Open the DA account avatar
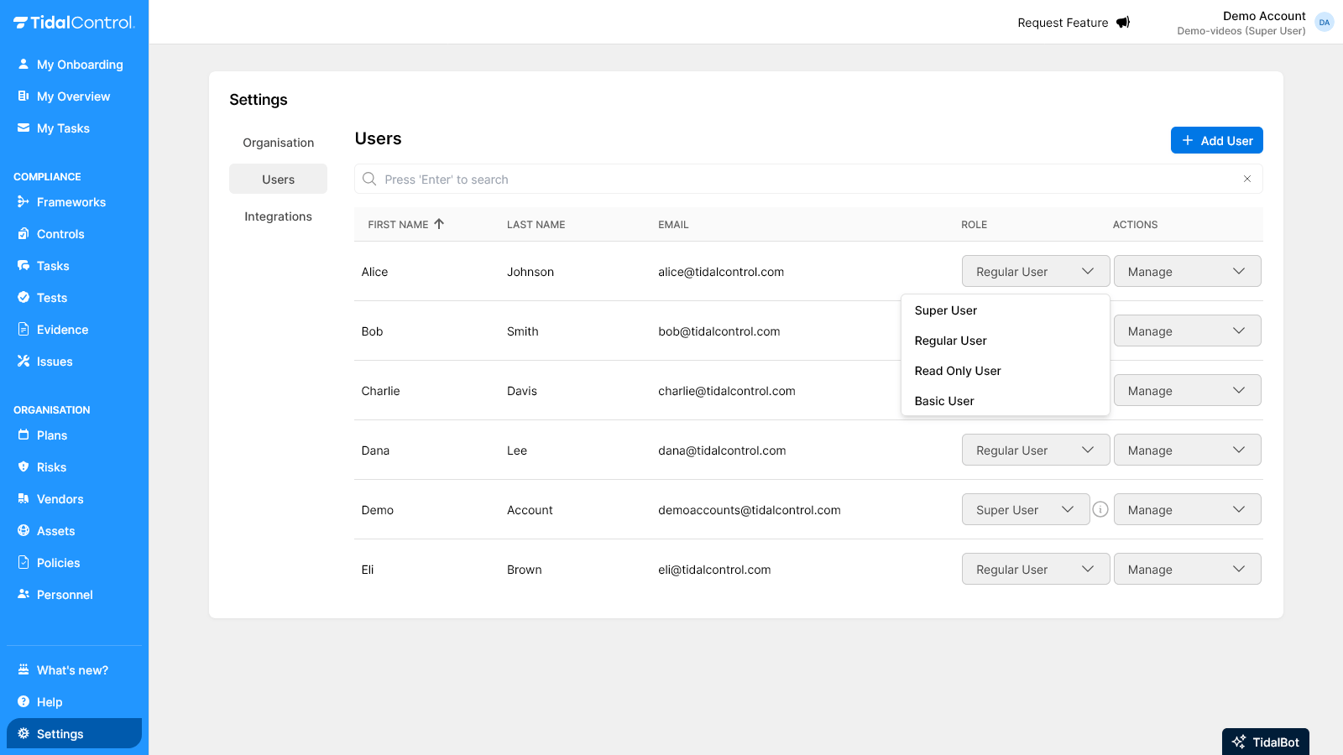1343x755 pixels. tap(1325, 23)
